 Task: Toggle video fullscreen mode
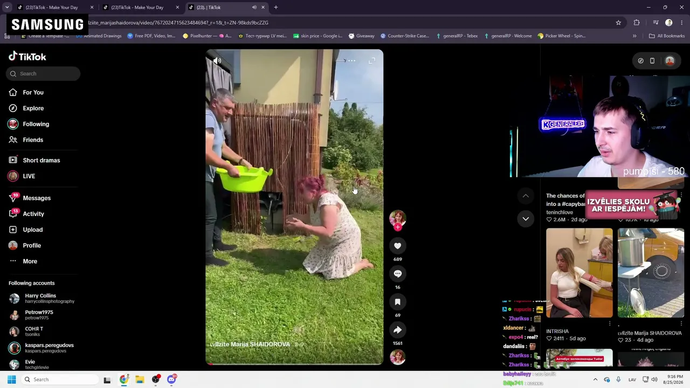coord(371,61)
